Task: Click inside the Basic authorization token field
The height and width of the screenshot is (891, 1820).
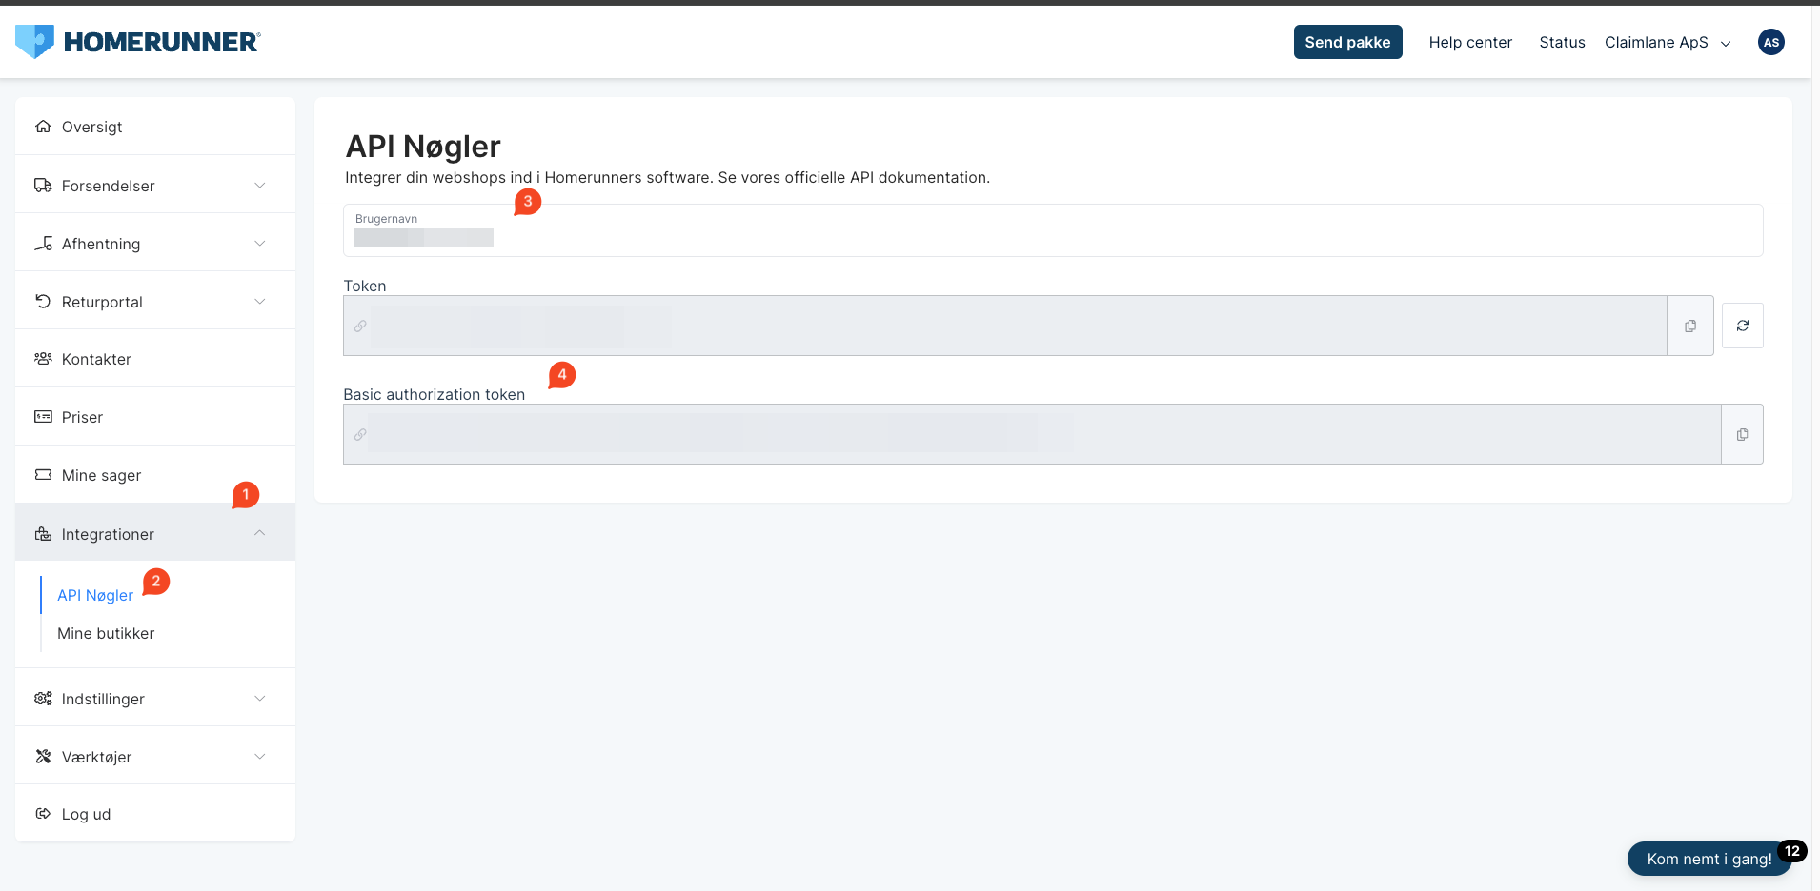Action: click(x=1032, y=434)
